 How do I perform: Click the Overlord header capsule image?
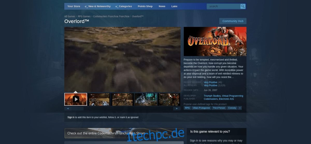click(x=215, y=41)
